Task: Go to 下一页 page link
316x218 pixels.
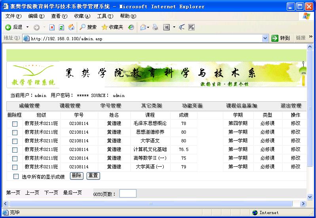Action: click(51, 193)
